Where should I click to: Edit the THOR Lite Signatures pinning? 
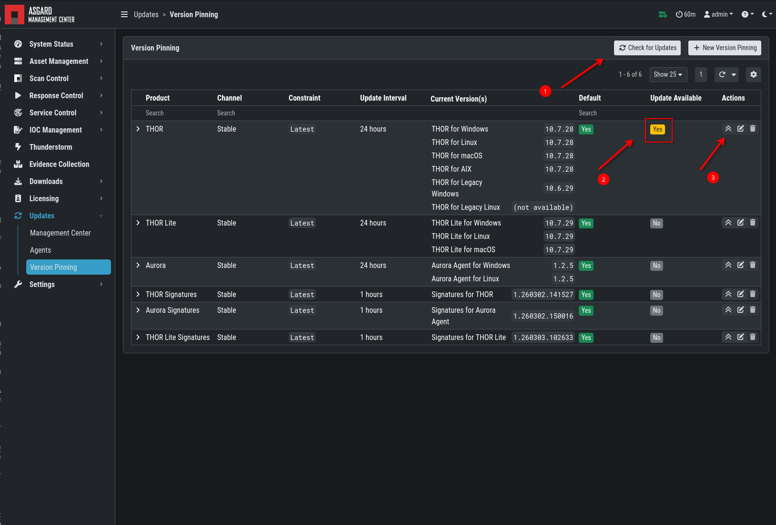pyautogui.click(x=741, y=337)
